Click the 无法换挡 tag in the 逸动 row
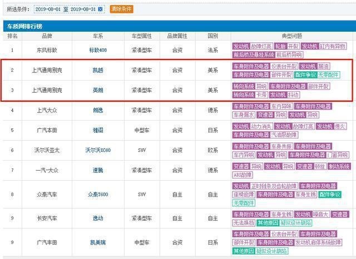Viewport: 356px width, 259px height. coord(244,223)
